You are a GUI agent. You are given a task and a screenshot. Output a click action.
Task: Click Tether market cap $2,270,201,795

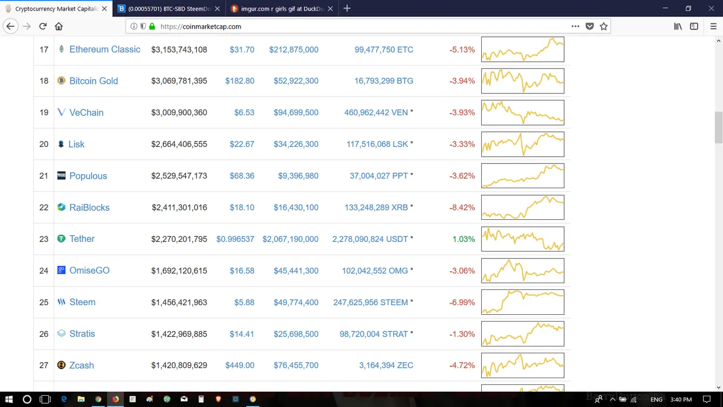(179, 239)
